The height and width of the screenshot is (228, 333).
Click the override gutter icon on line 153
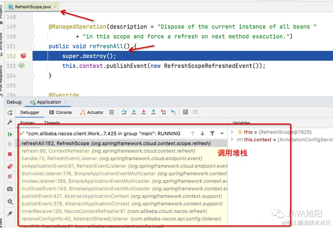(x=22, y=66)
